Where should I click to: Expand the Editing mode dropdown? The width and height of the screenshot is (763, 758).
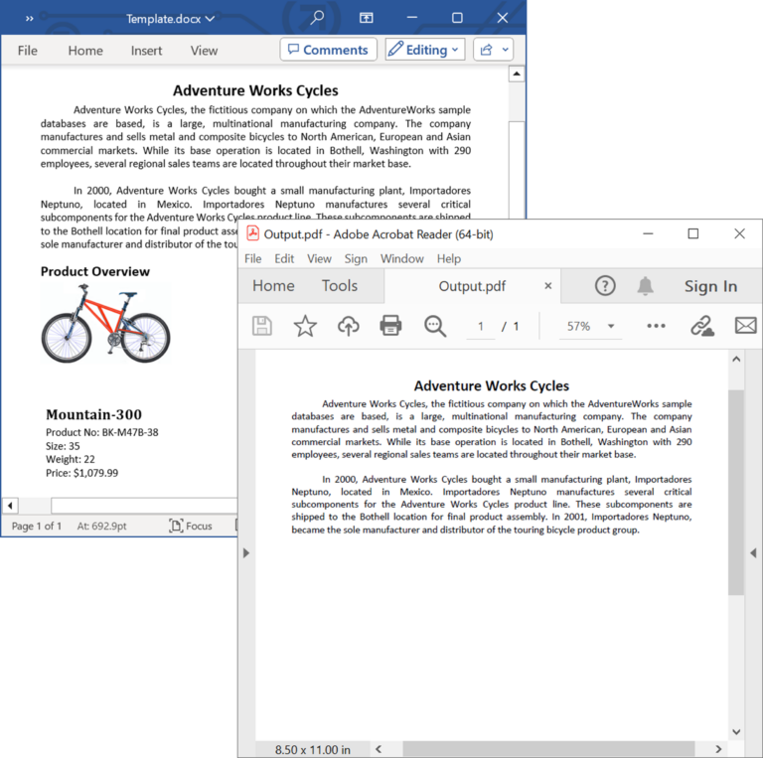coord(424,50)
